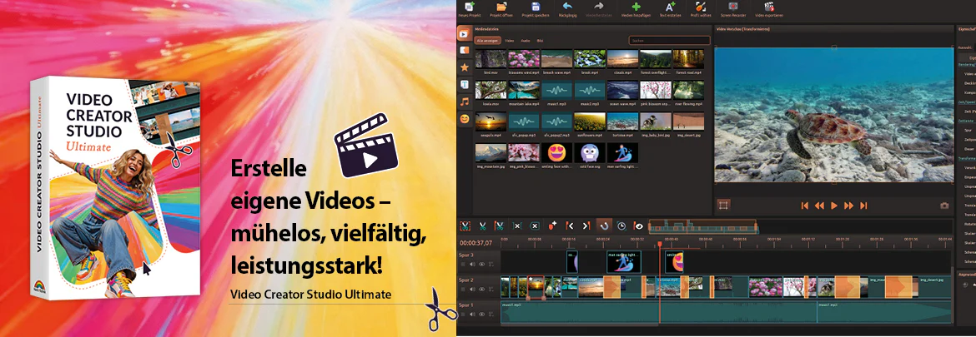The width and height of the screenshot is (976, 337).
Task: Click the clock icon in the timeline toolbar
Action: point(621,225)
